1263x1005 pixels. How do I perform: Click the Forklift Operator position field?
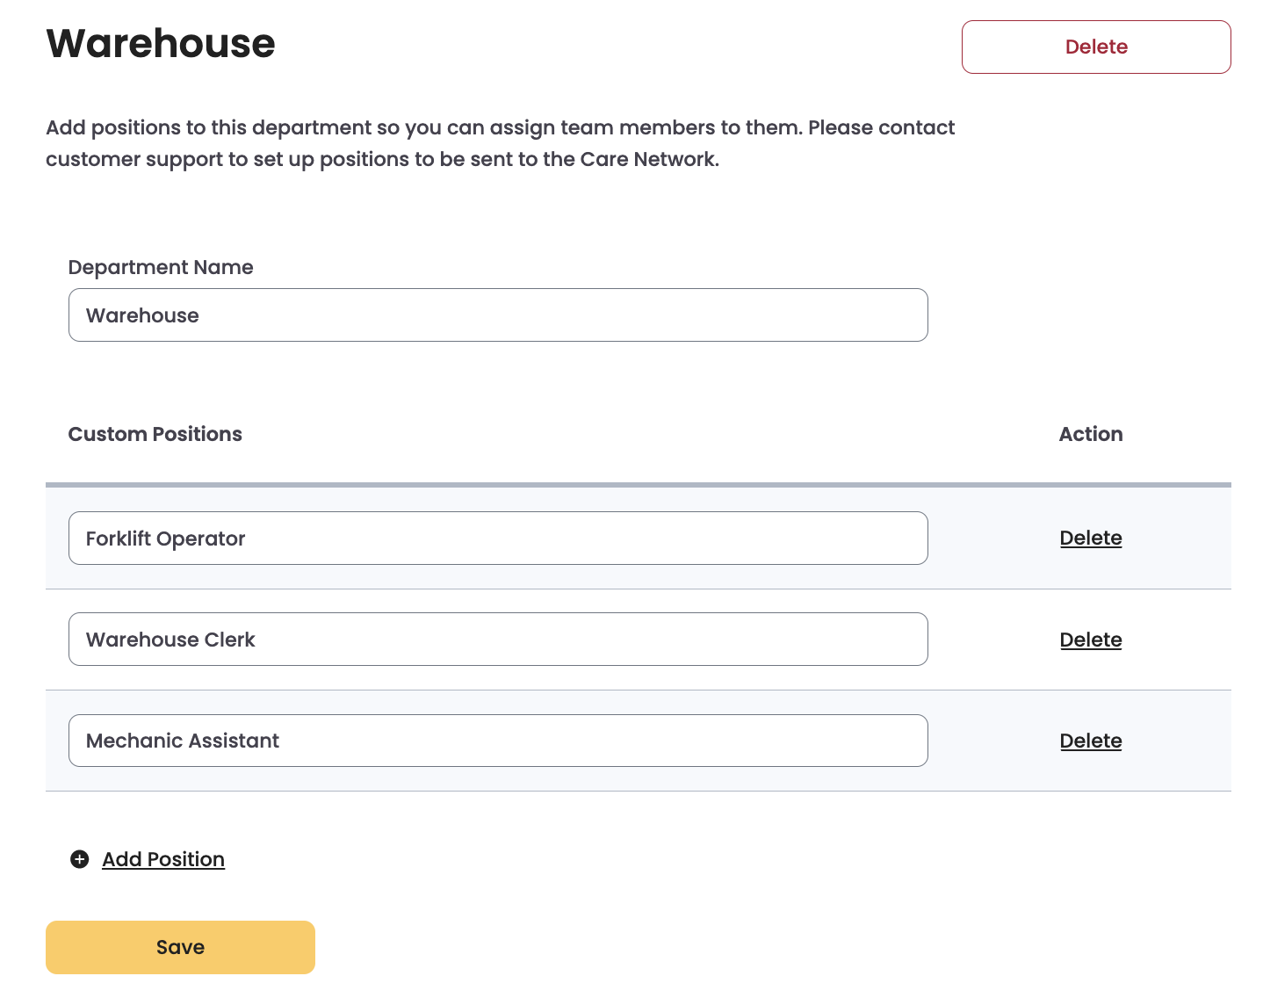coord(498,539)
